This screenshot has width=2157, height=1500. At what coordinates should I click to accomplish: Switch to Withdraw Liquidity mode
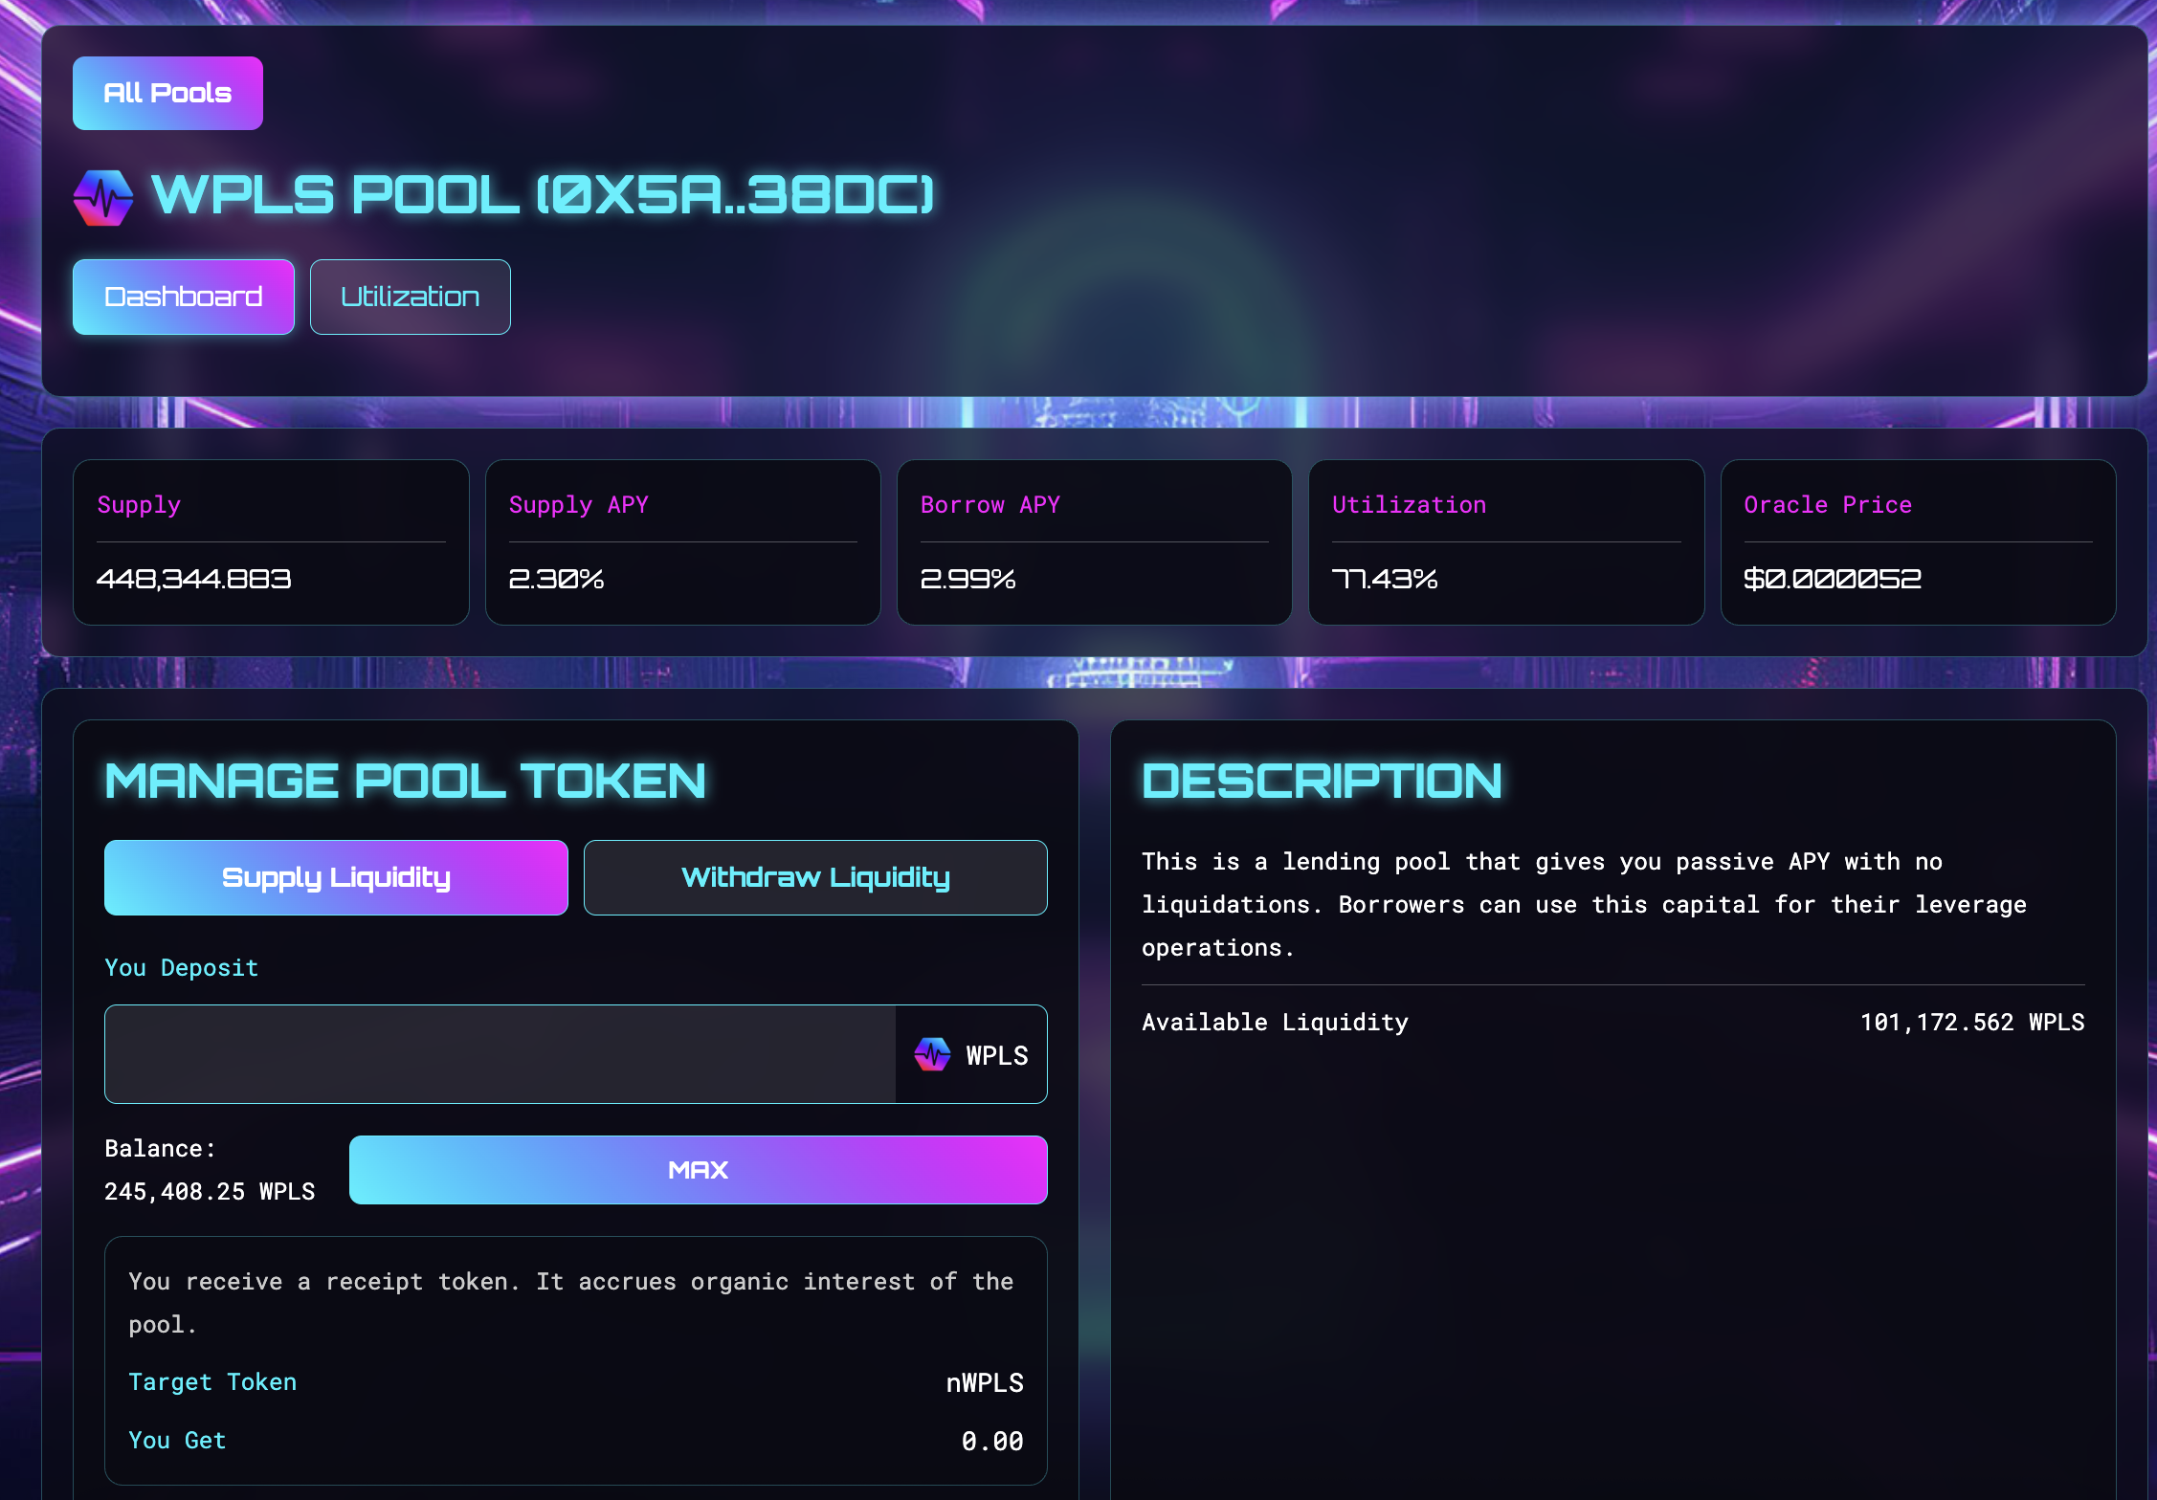tap(815, 877)
